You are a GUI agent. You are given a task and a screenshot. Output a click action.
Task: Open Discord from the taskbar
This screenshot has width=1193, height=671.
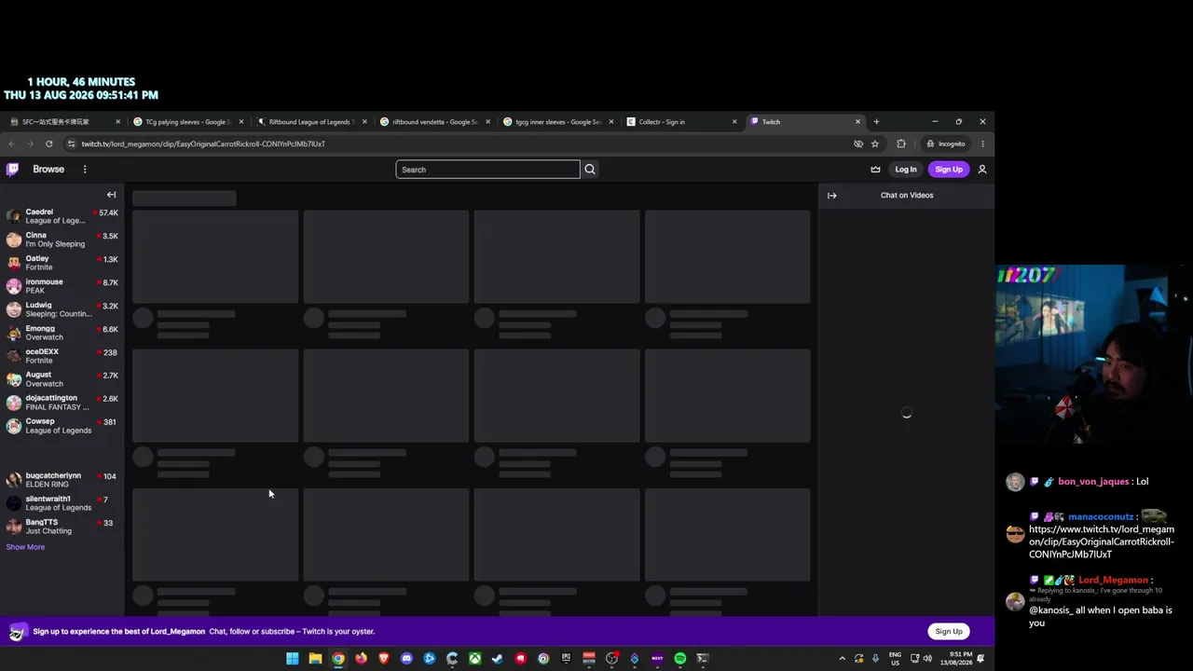(406, 659)
